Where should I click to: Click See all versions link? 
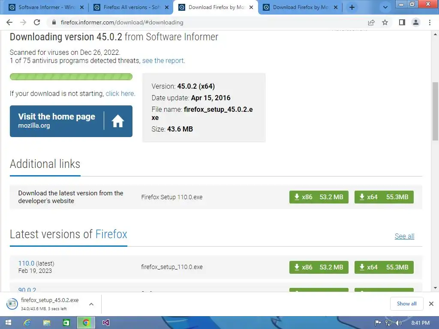coord(404,236)
